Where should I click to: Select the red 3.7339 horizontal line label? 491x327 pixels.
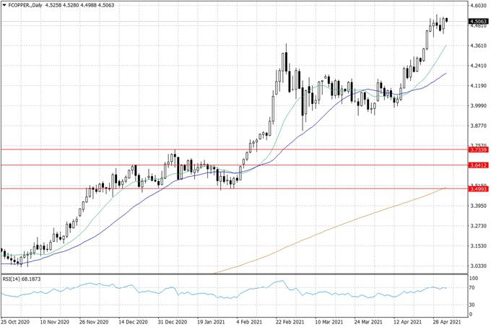coord(479,149)
